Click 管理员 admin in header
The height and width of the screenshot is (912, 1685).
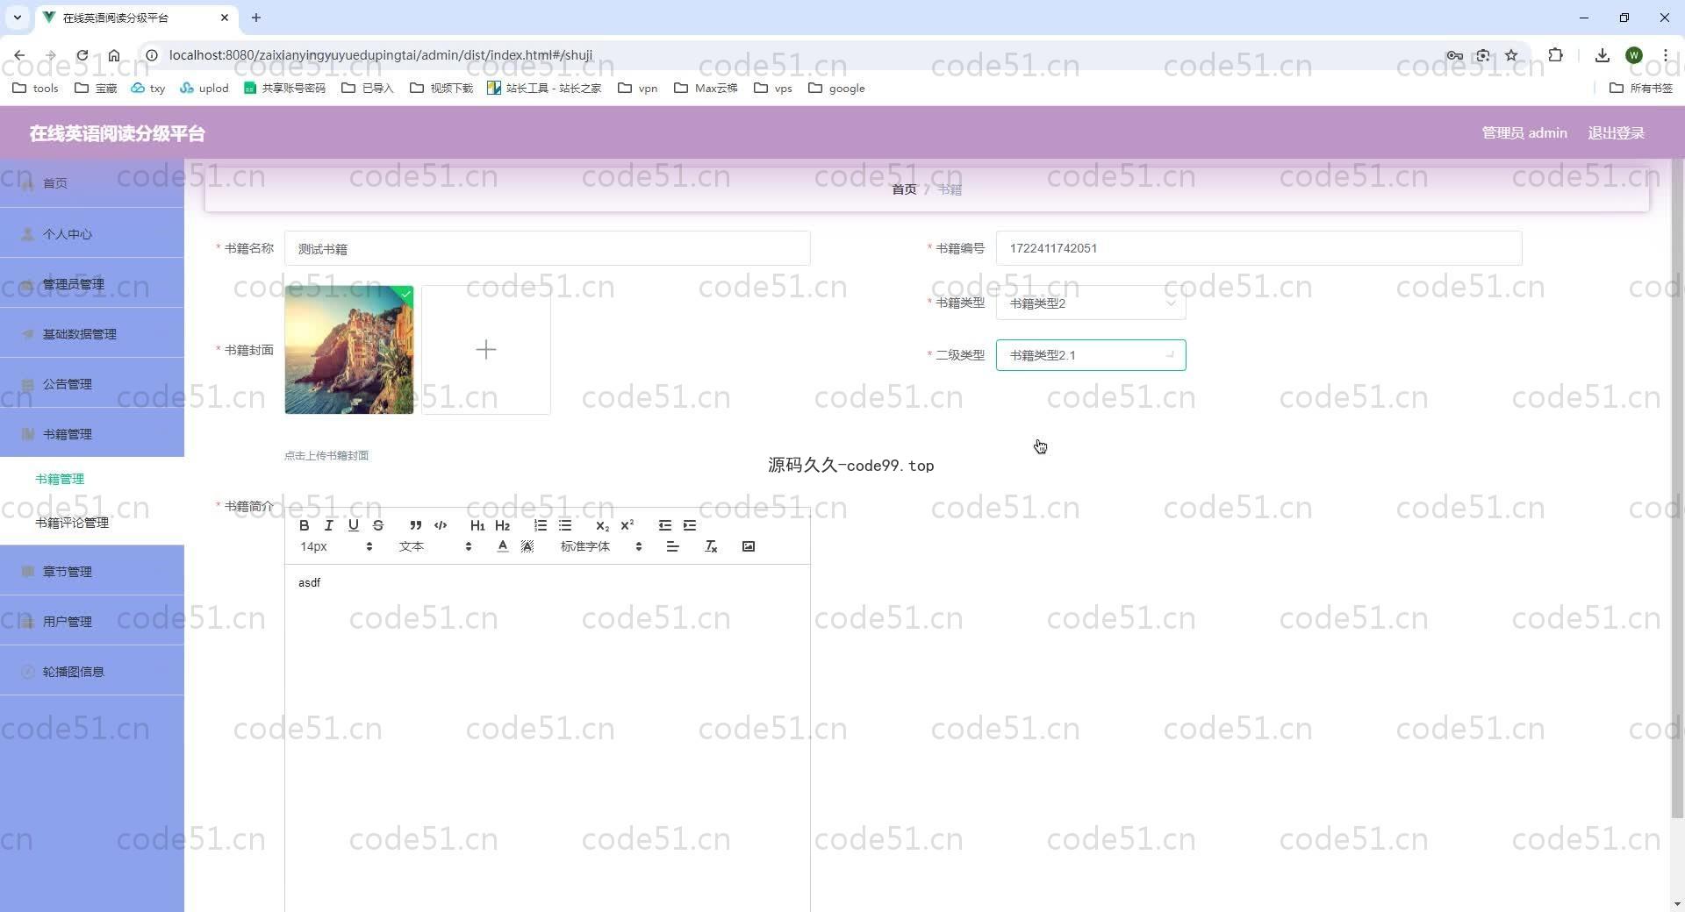point(1524,133)
